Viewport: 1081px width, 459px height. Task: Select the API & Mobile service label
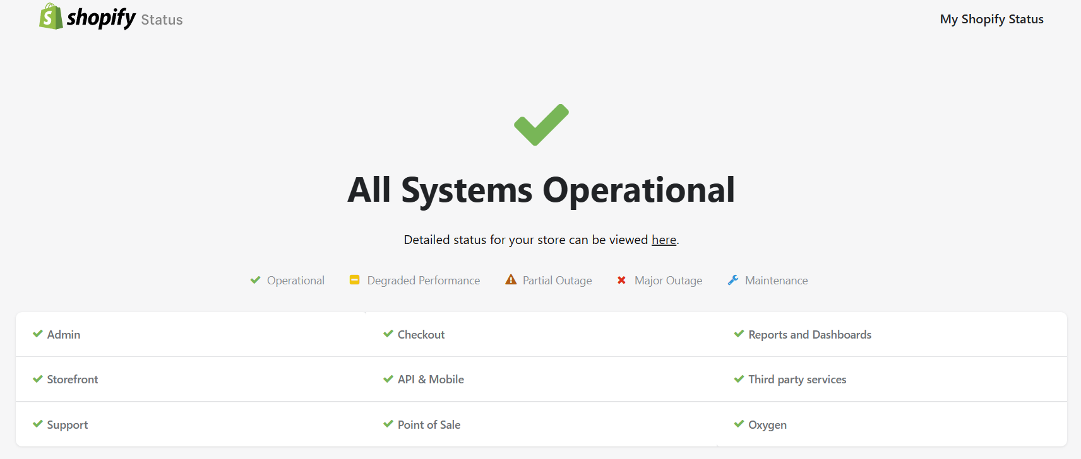point(431,380)
